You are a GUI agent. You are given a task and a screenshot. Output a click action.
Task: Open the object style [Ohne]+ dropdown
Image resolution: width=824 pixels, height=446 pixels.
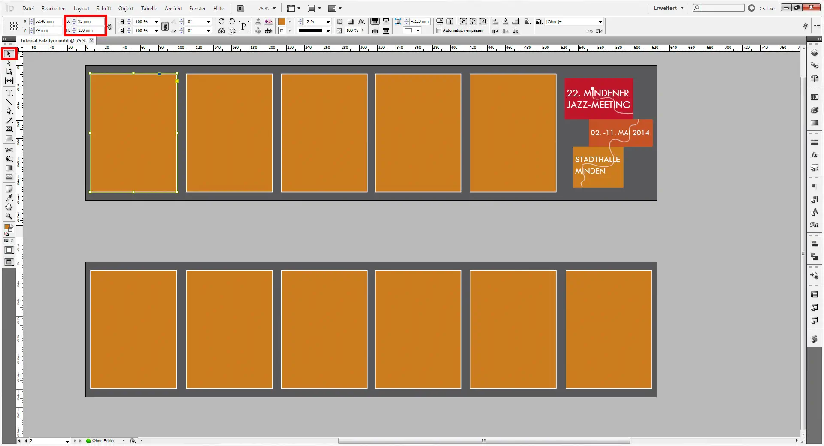(x=600, y=21)
